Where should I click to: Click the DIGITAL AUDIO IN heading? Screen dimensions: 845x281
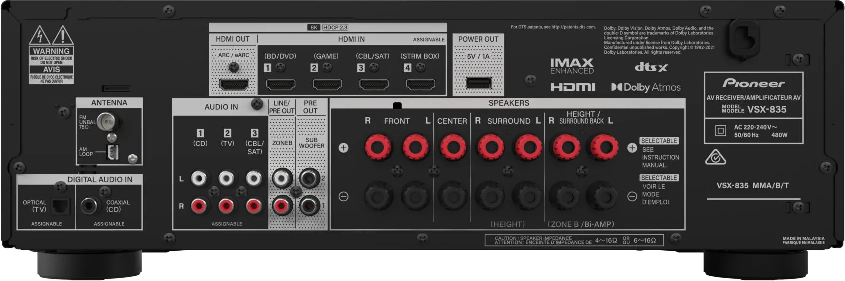pos(100,179)
